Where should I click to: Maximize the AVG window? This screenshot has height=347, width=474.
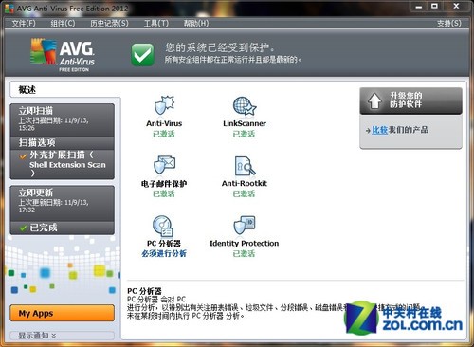tap(434, 7)
